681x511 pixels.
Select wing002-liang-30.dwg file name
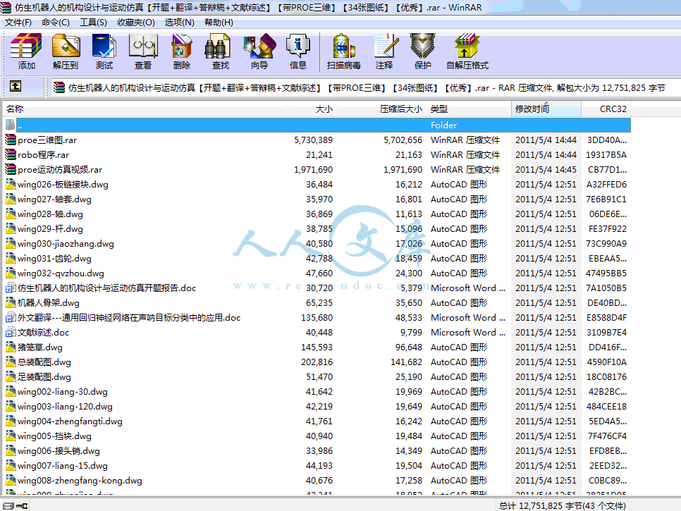tap(63, 392)
